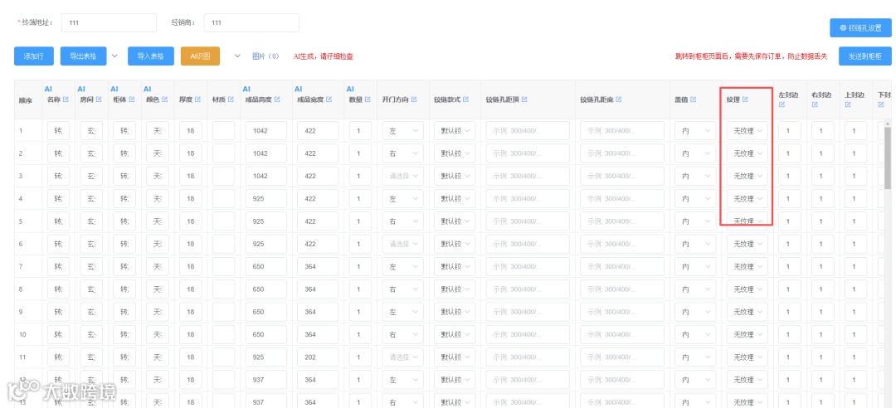
Task: Click row 1 成品高度 field showing 1042
Action: (265, 131)
